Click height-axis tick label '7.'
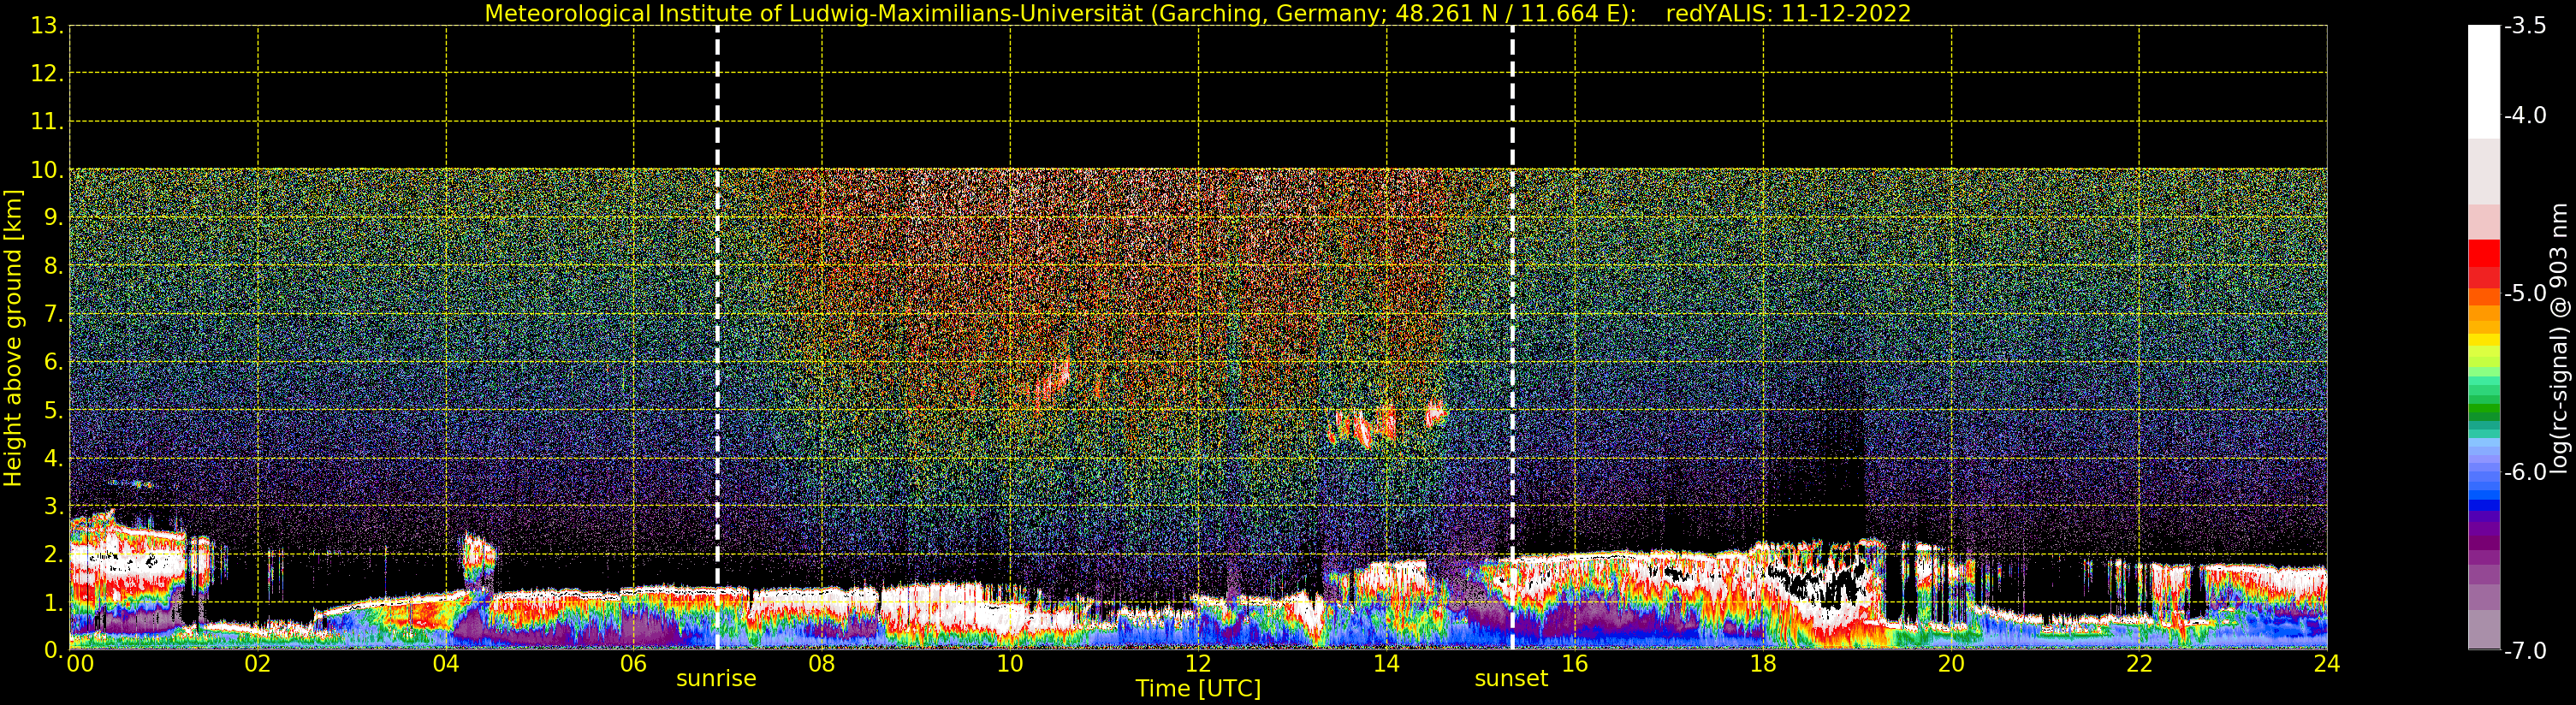 point(54,314)
